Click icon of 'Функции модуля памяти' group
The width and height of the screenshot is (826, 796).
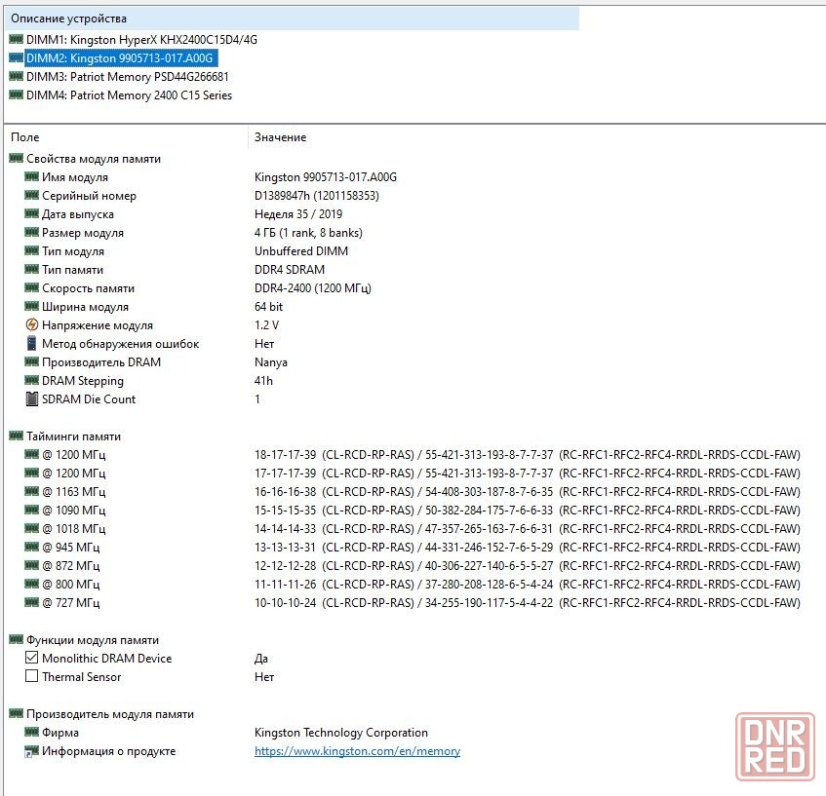pyautogui.click(x=17, y=639)
